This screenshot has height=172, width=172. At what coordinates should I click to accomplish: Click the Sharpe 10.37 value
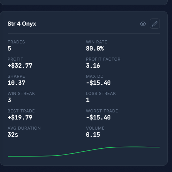click(16, 83)
